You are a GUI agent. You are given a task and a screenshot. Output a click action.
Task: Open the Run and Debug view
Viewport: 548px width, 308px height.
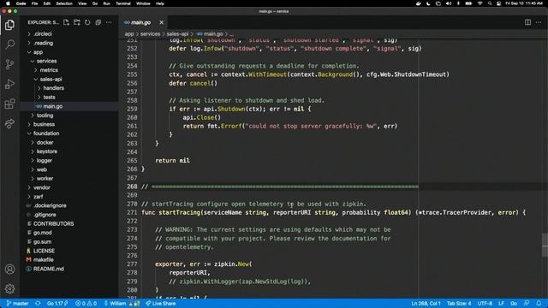point(9,84)
